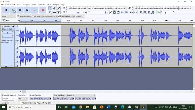Adjust the play-at-speed slider
This screenshot has width=195, height=110.
coord(168,13)
